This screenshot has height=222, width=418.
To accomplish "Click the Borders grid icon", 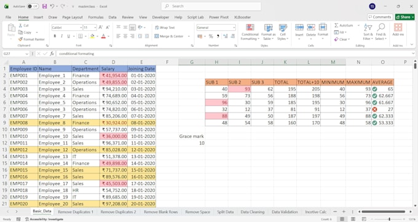I will 80,36.
